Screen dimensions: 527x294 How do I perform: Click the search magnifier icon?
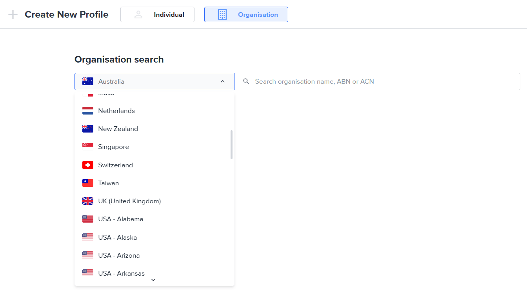(246, 81)
